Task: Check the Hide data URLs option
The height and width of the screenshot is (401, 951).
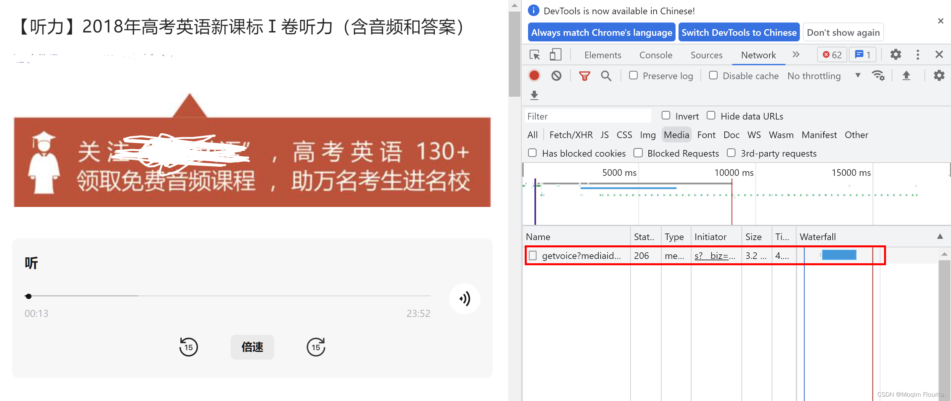Action: [711, 116]
